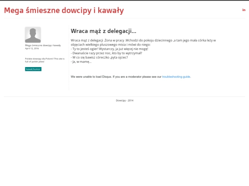This screenshot has width=249, height=186.
Task: Select the line 'W co się bawisz córeczko'
Action: (x=99, y=57)
